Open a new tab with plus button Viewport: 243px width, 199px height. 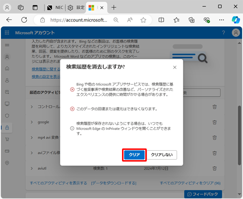tap(114, 7)
